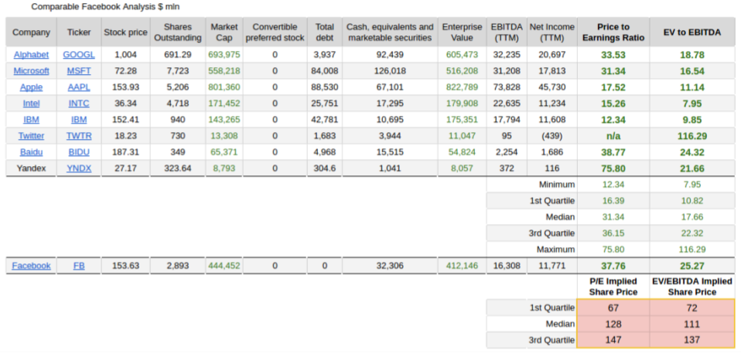The image size is (741, 353).
Task: Open the Facebook company link
Action: coord(31,266)
